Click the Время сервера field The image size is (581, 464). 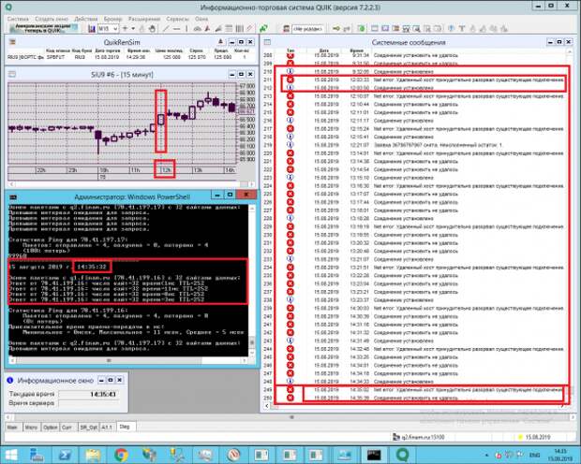[89, 403]
